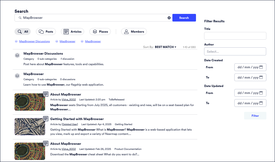Click the '1-10 of 330' results count
Screen dimensions: 275x162
tap(189, 47)
